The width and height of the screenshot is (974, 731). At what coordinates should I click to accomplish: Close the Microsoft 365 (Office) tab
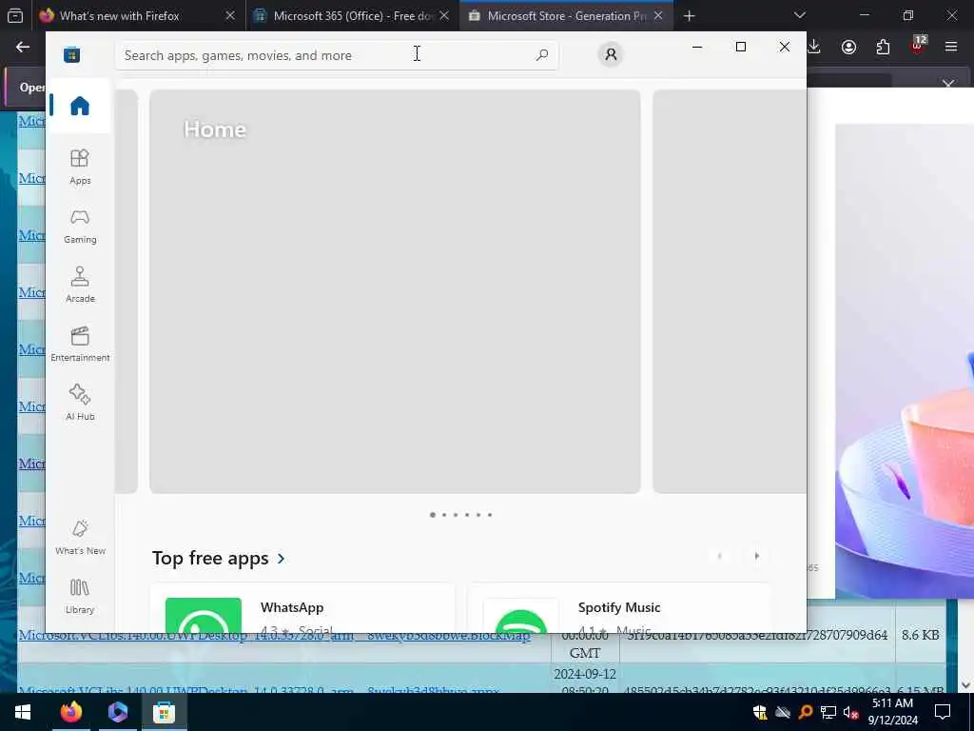[x=444, y=16]
